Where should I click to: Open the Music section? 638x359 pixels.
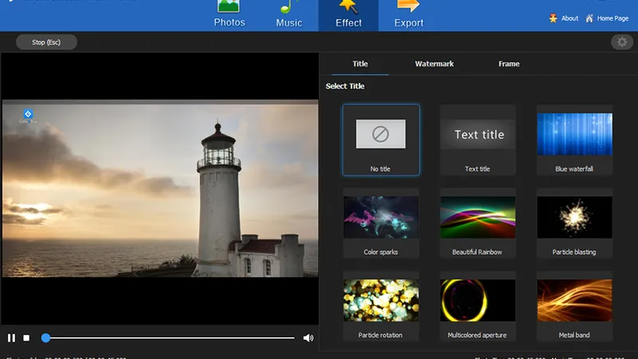click(289, 14)
